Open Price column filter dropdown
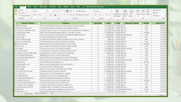The height and width of the screenshot is (102, 181). tap(112, 23)
